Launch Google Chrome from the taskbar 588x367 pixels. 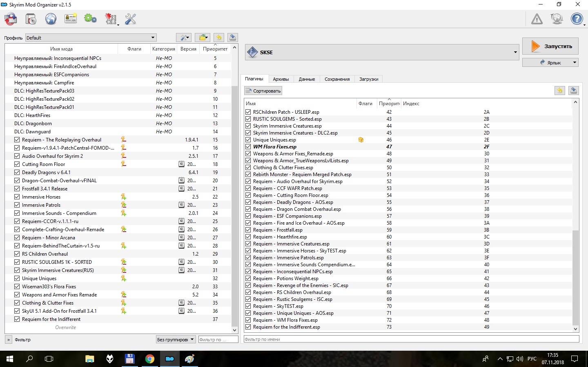pyautogui.click(x=150, y=359)
